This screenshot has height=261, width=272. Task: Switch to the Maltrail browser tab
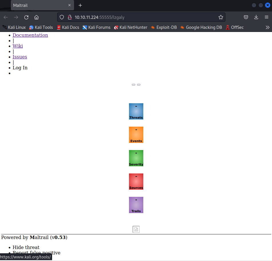(34, 5)
